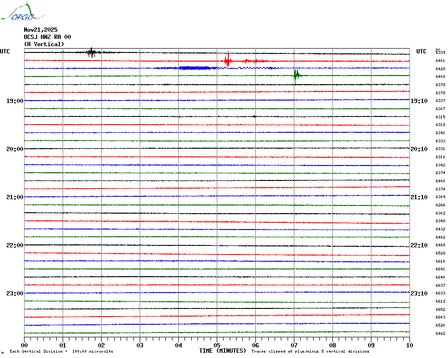The width and height of the screenshot is (448, 358).
Task: Click the red seismic spike on the second trace
Action: click(227, 61)
